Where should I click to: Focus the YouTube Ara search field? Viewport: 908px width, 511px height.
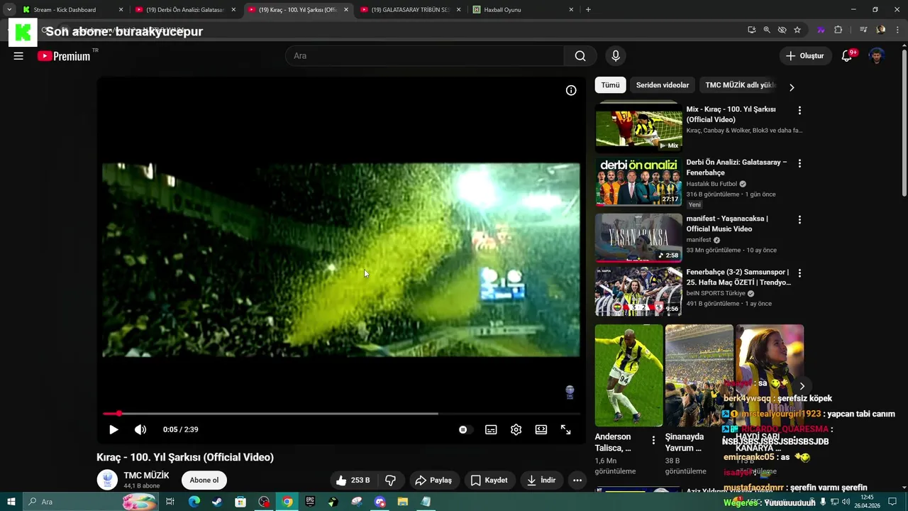click(x=426, y=56)
